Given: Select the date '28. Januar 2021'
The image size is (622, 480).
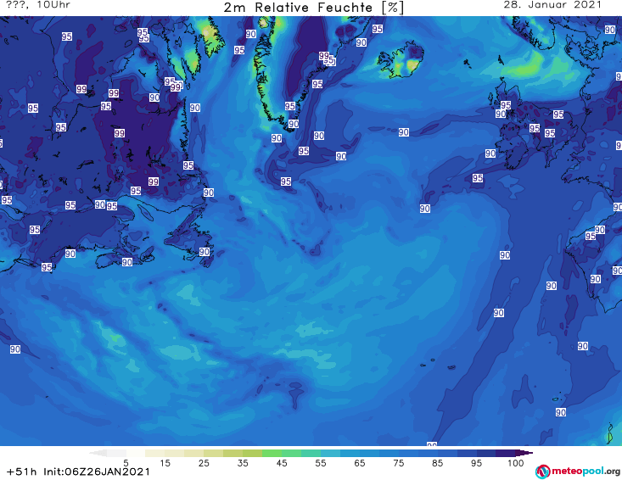Looking at the screenshot, I should coord(552,5).
